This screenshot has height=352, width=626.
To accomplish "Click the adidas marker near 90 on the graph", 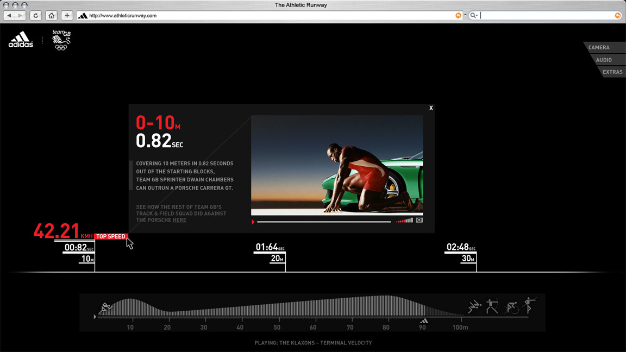I will [424, 321].
